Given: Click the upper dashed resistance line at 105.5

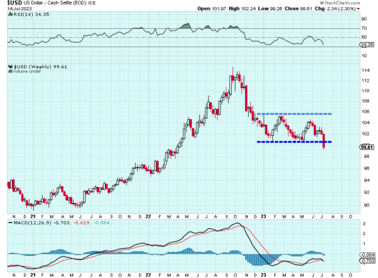Looking at the screenshot, I should [295, 113].
